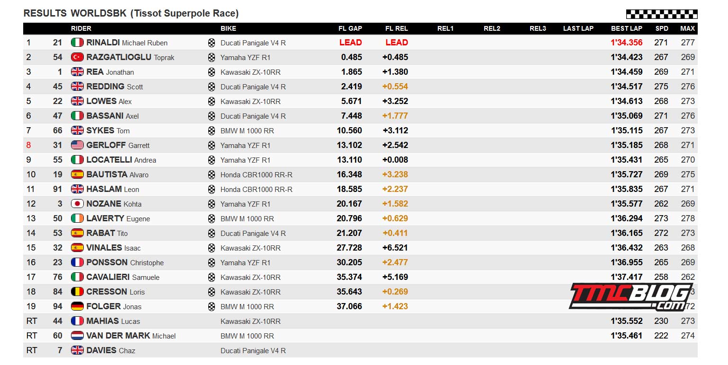Click the relative gap +6.521
Viewport: 728px width, 365px height.
click(395, 248)
